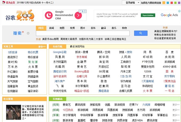Viewport: 181px width, 122px height.
Task: Open the 芒果TV link
Action: (x=134, y=105)
